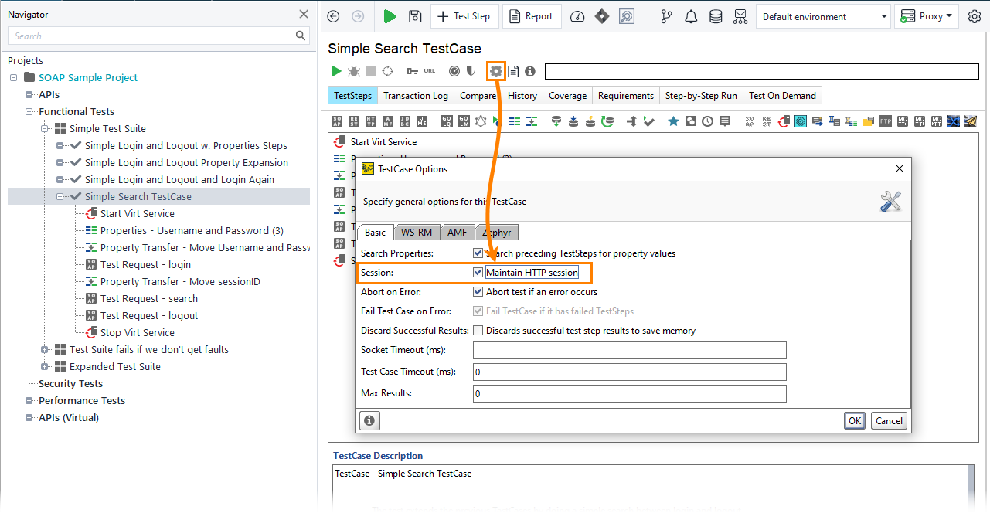
Task: Open the notifications bell icon
Action: point(690,15)
